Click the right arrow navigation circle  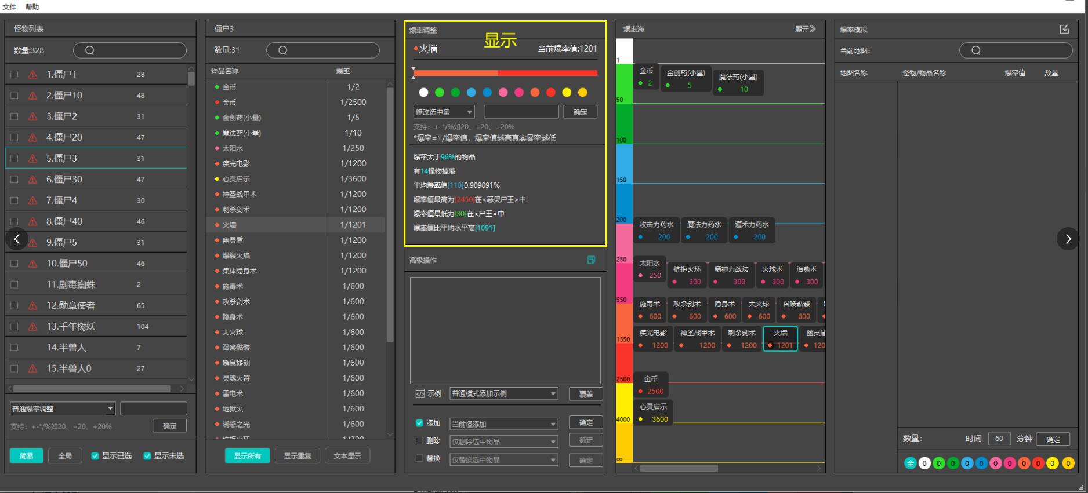click(1068, 239)
